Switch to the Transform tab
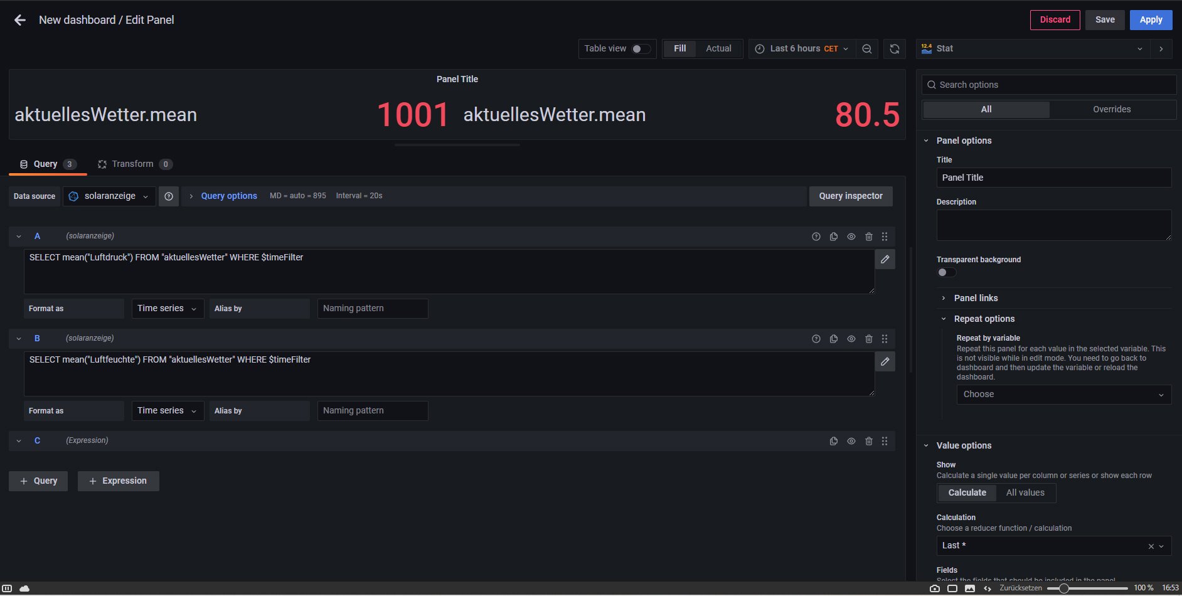Image resolution: width=1182 pixels, height=596 pixels. [132, 164]
